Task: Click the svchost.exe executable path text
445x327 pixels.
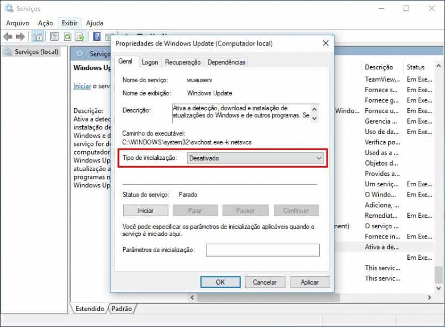Action: [x=187, y=142]
